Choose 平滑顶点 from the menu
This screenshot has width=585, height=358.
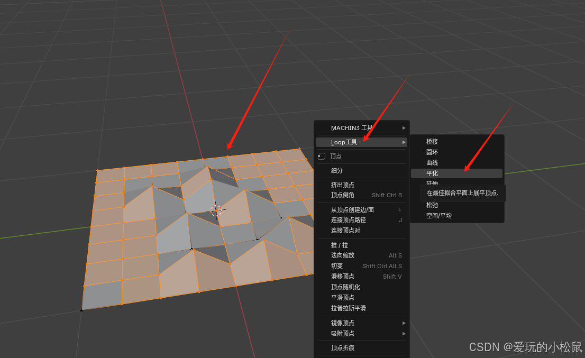361,298
